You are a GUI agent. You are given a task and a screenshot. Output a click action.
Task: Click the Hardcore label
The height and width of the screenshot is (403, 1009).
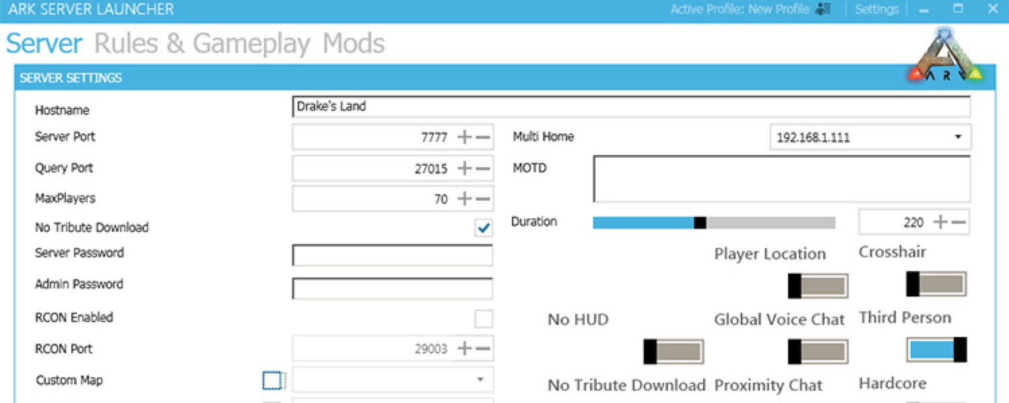892,383
